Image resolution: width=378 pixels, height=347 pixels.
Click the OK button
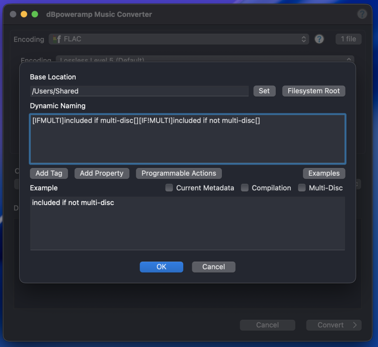pos(161,266)
